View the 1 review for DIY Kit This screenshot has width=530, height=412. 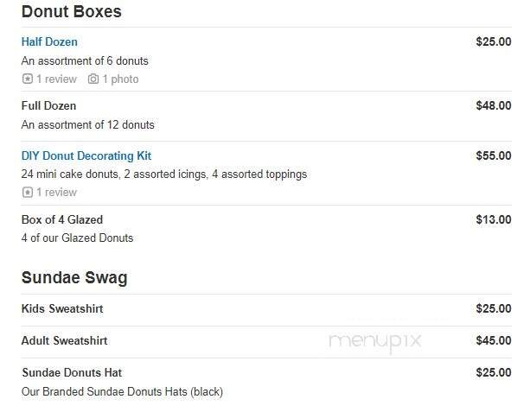56,193
